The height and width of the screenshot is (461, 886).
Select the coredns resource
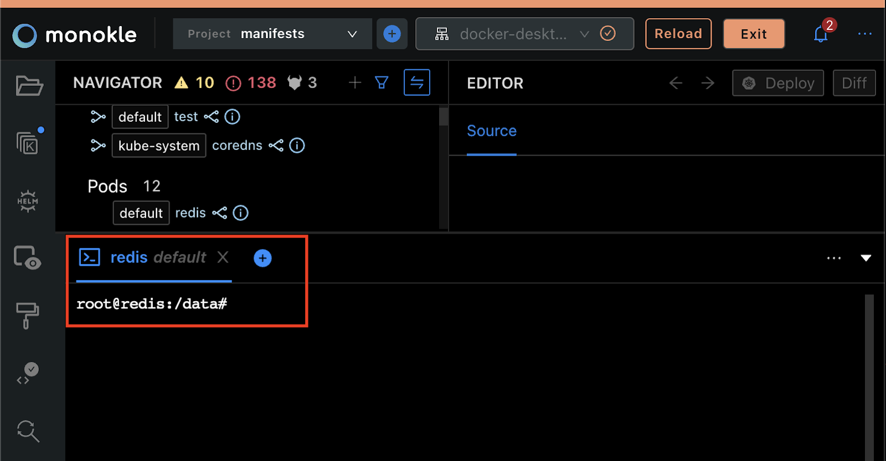pyautogui.click(x=237, y=146)
